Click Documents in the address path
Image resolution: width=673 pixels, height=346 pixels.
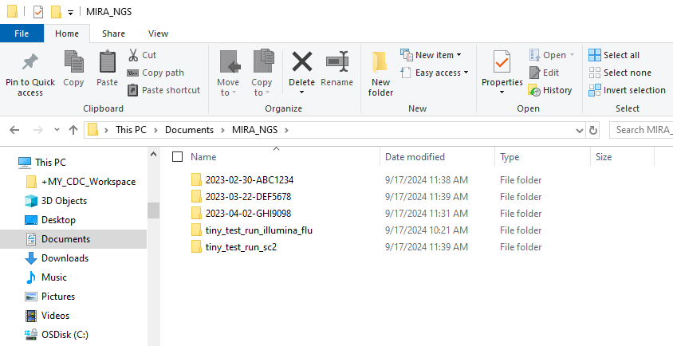(189, 130)
